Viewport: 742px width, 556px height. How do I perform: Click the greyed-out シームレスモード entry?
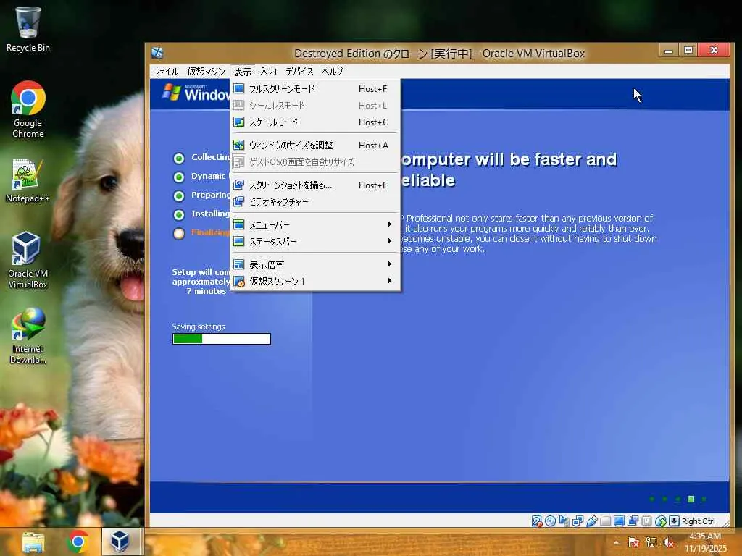(x=315, y=105)
